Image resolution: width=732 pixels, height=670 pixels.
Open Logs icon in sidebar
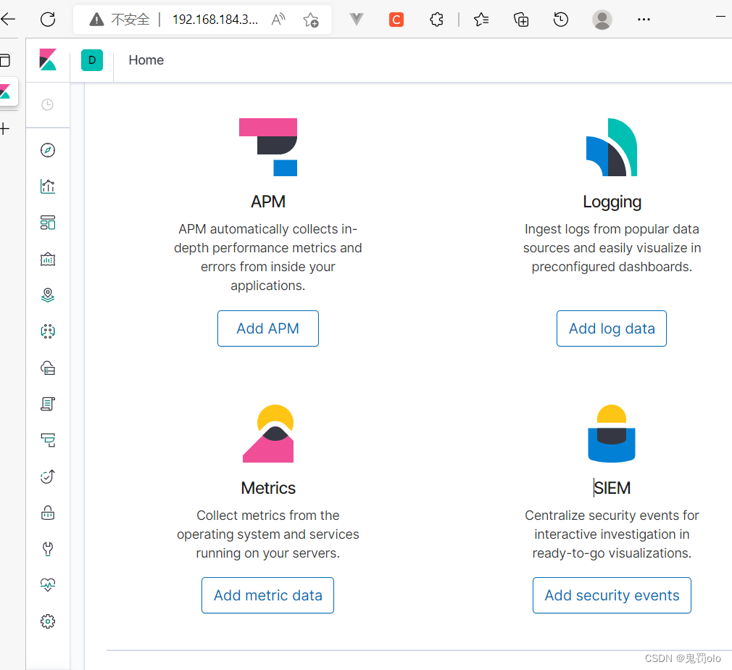[48, 404]
